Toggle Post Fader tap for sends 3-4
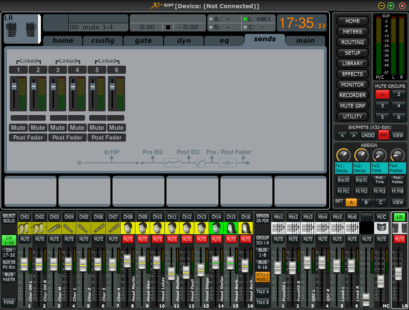This screenshot has height=310, width=409. 67,137
